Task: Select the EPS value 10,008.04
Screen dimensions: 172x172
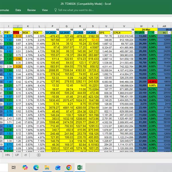Action: (x=106, y=70)
